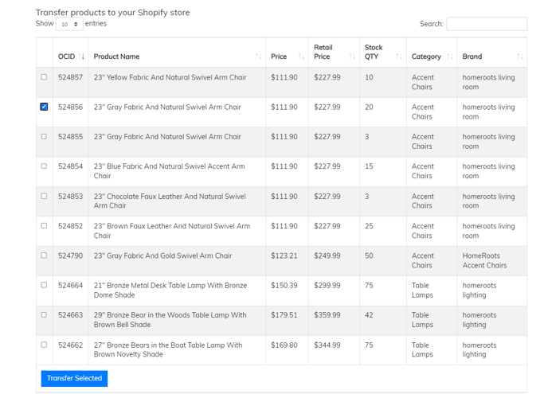Click the Transfer Selected button

pos(74,378)
